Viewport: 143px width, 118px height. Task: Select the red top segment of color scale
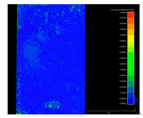tap(131, 15)
